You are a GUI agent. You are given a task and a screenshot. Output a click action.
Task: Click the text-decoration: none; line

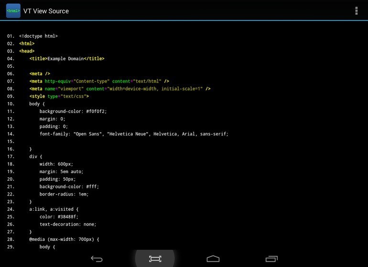click(68, 225)
